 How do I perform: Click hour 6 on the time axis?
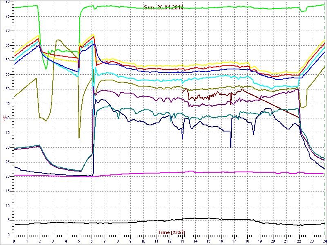point(92,241)
